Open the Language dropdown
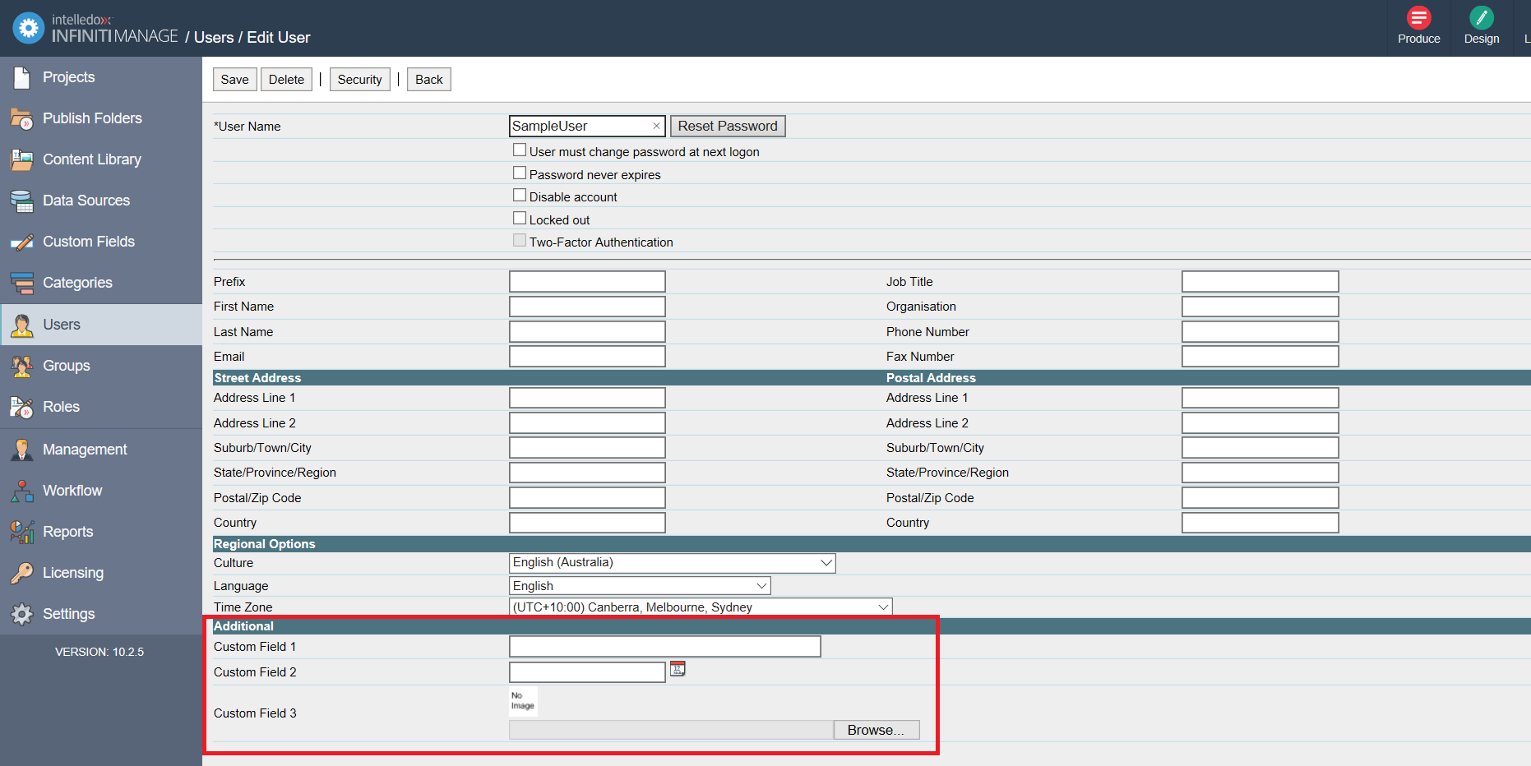1531x766 pixels. (640, 586)
